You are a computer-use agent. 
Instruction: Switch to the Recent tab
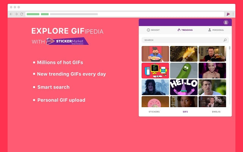coord(153,30)
